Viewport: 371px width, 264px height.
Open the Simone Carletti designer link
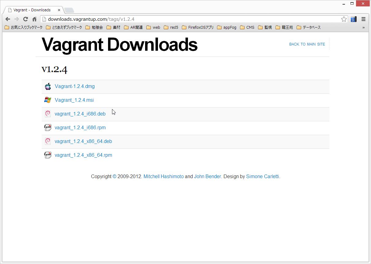[263, 177]
